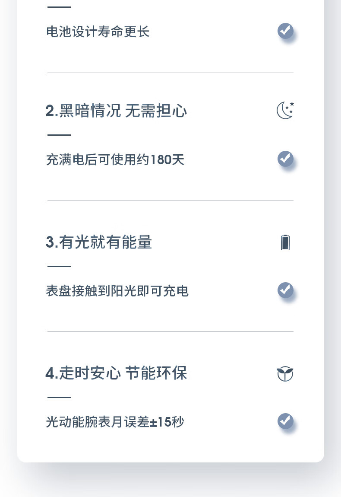The width and height of the screenshot is (341, 497).
Task: Click the short dash under 有光就有能量 heading
Action: (59, 266)
